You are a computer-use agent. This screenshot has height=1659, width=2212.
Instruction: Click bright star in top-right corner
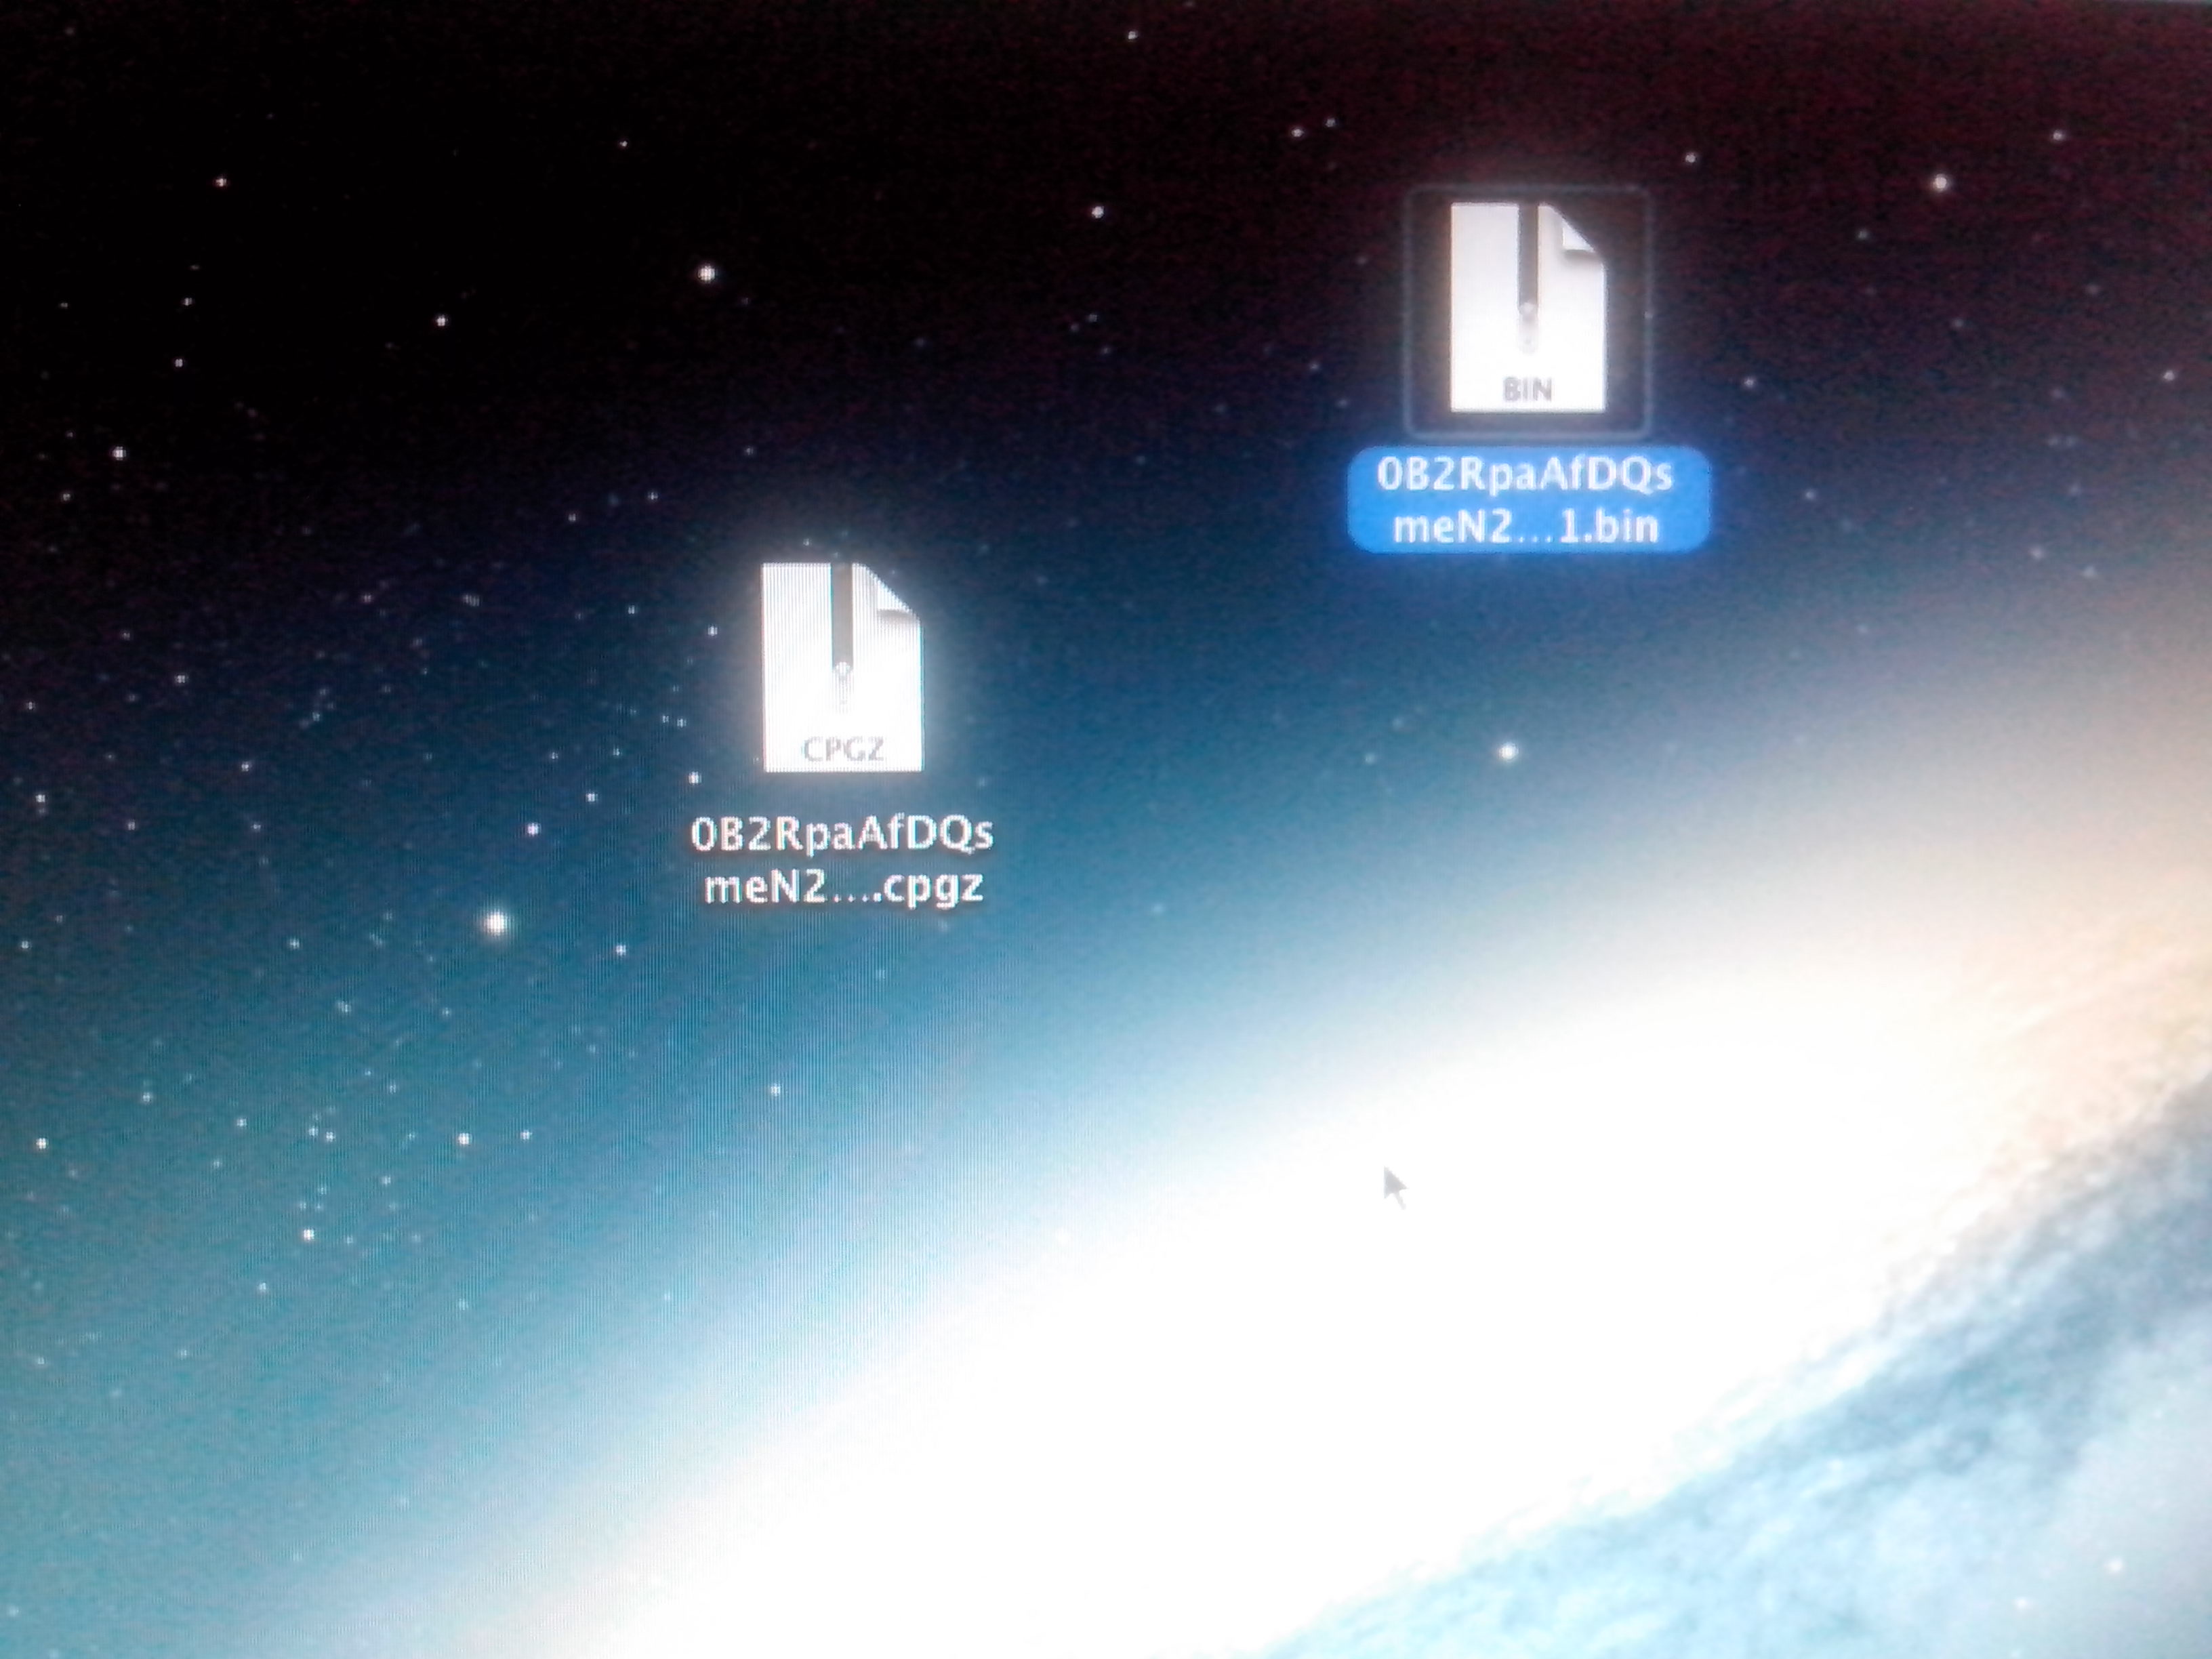tap(1940, 183)
